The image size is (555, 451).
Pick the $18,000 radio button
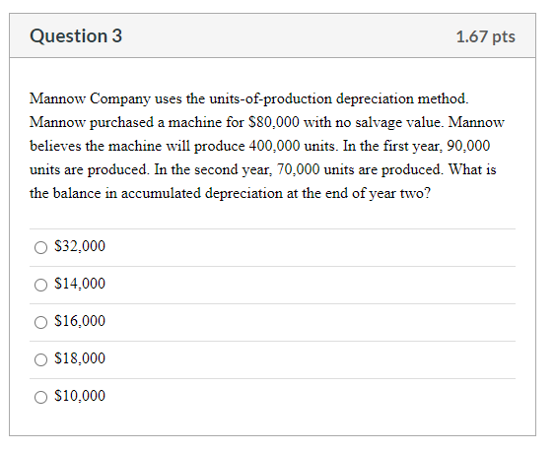[40, 359]
